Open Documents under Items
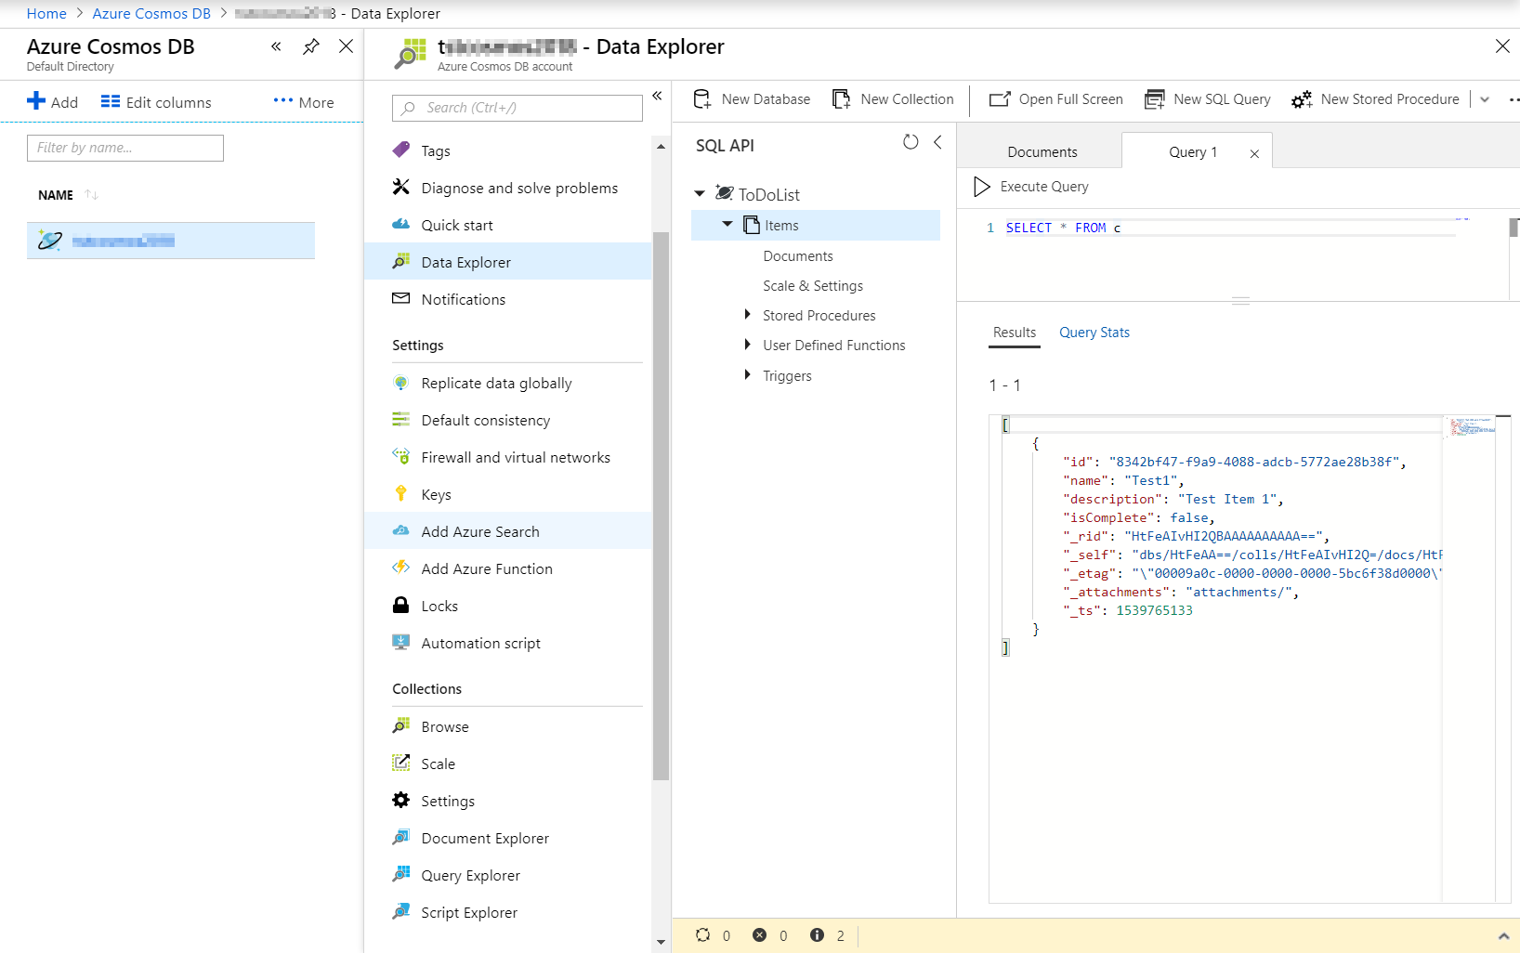Viewport: 1520px width, 953px height. [x=798, y=255]
